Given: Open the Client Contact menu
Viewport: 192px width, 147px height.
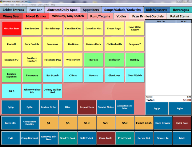Looking at the screenshot, I should [x=43, y=5].
